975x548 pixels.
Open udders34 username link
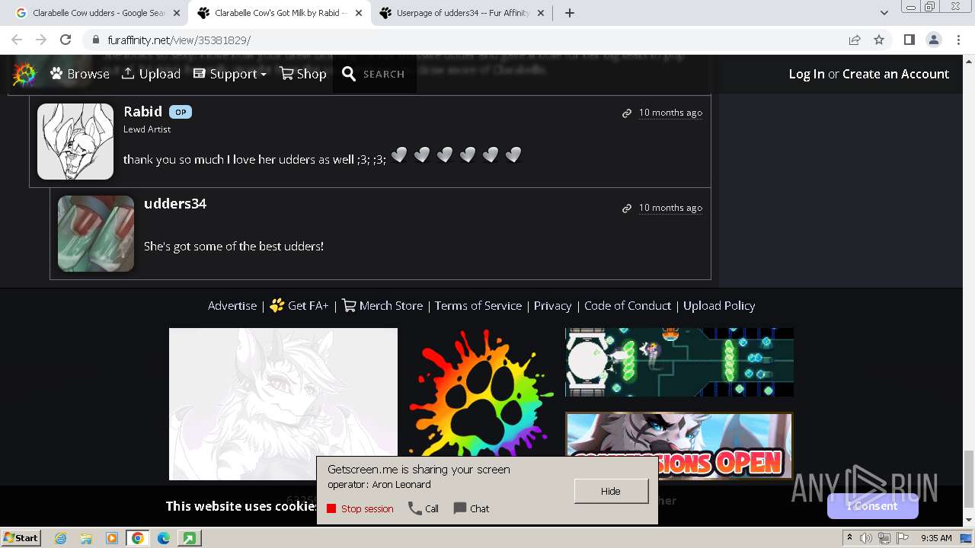point(175,203)
